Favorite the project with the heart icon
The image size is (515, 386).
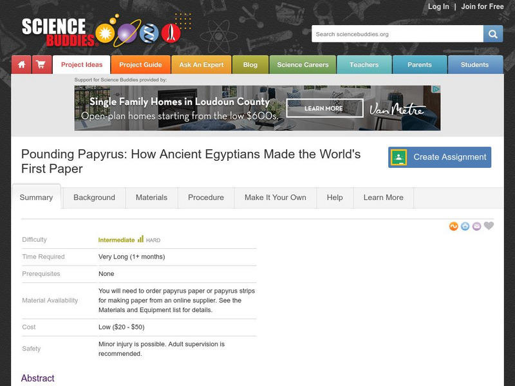(489, 226)
